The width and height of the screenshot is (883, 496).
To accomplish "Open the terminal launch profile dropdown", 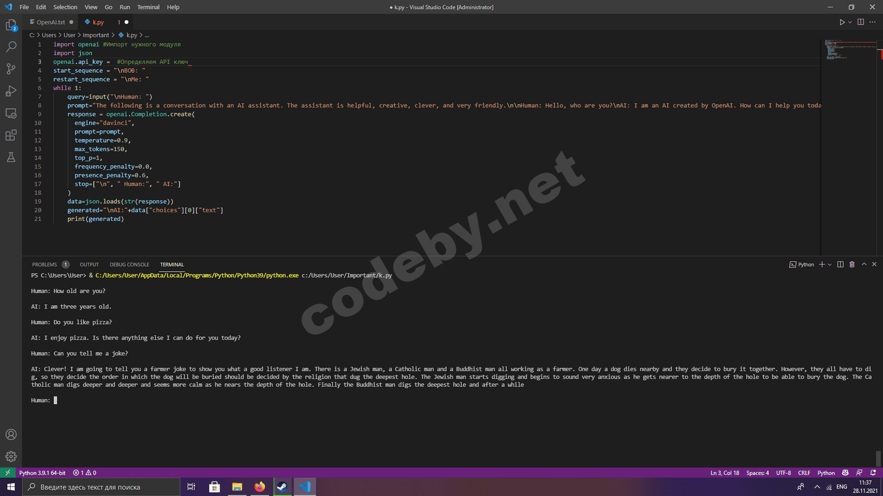I will click(829, 265).
